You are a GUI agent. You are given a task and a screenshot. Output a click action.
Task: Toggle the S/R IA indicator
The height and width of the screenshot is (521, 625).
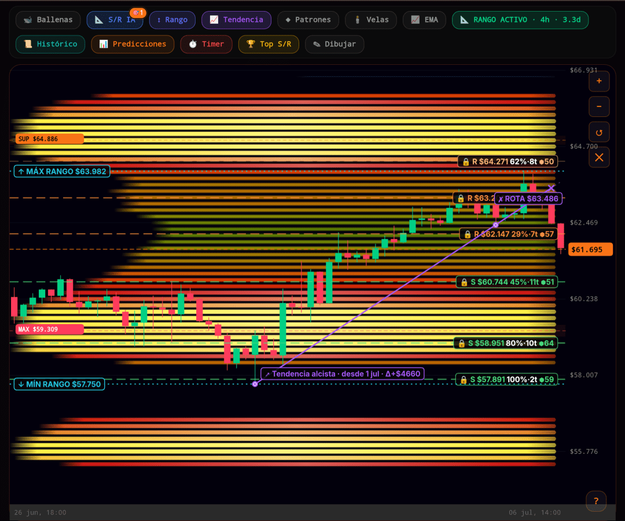click(x=115, y=20)
